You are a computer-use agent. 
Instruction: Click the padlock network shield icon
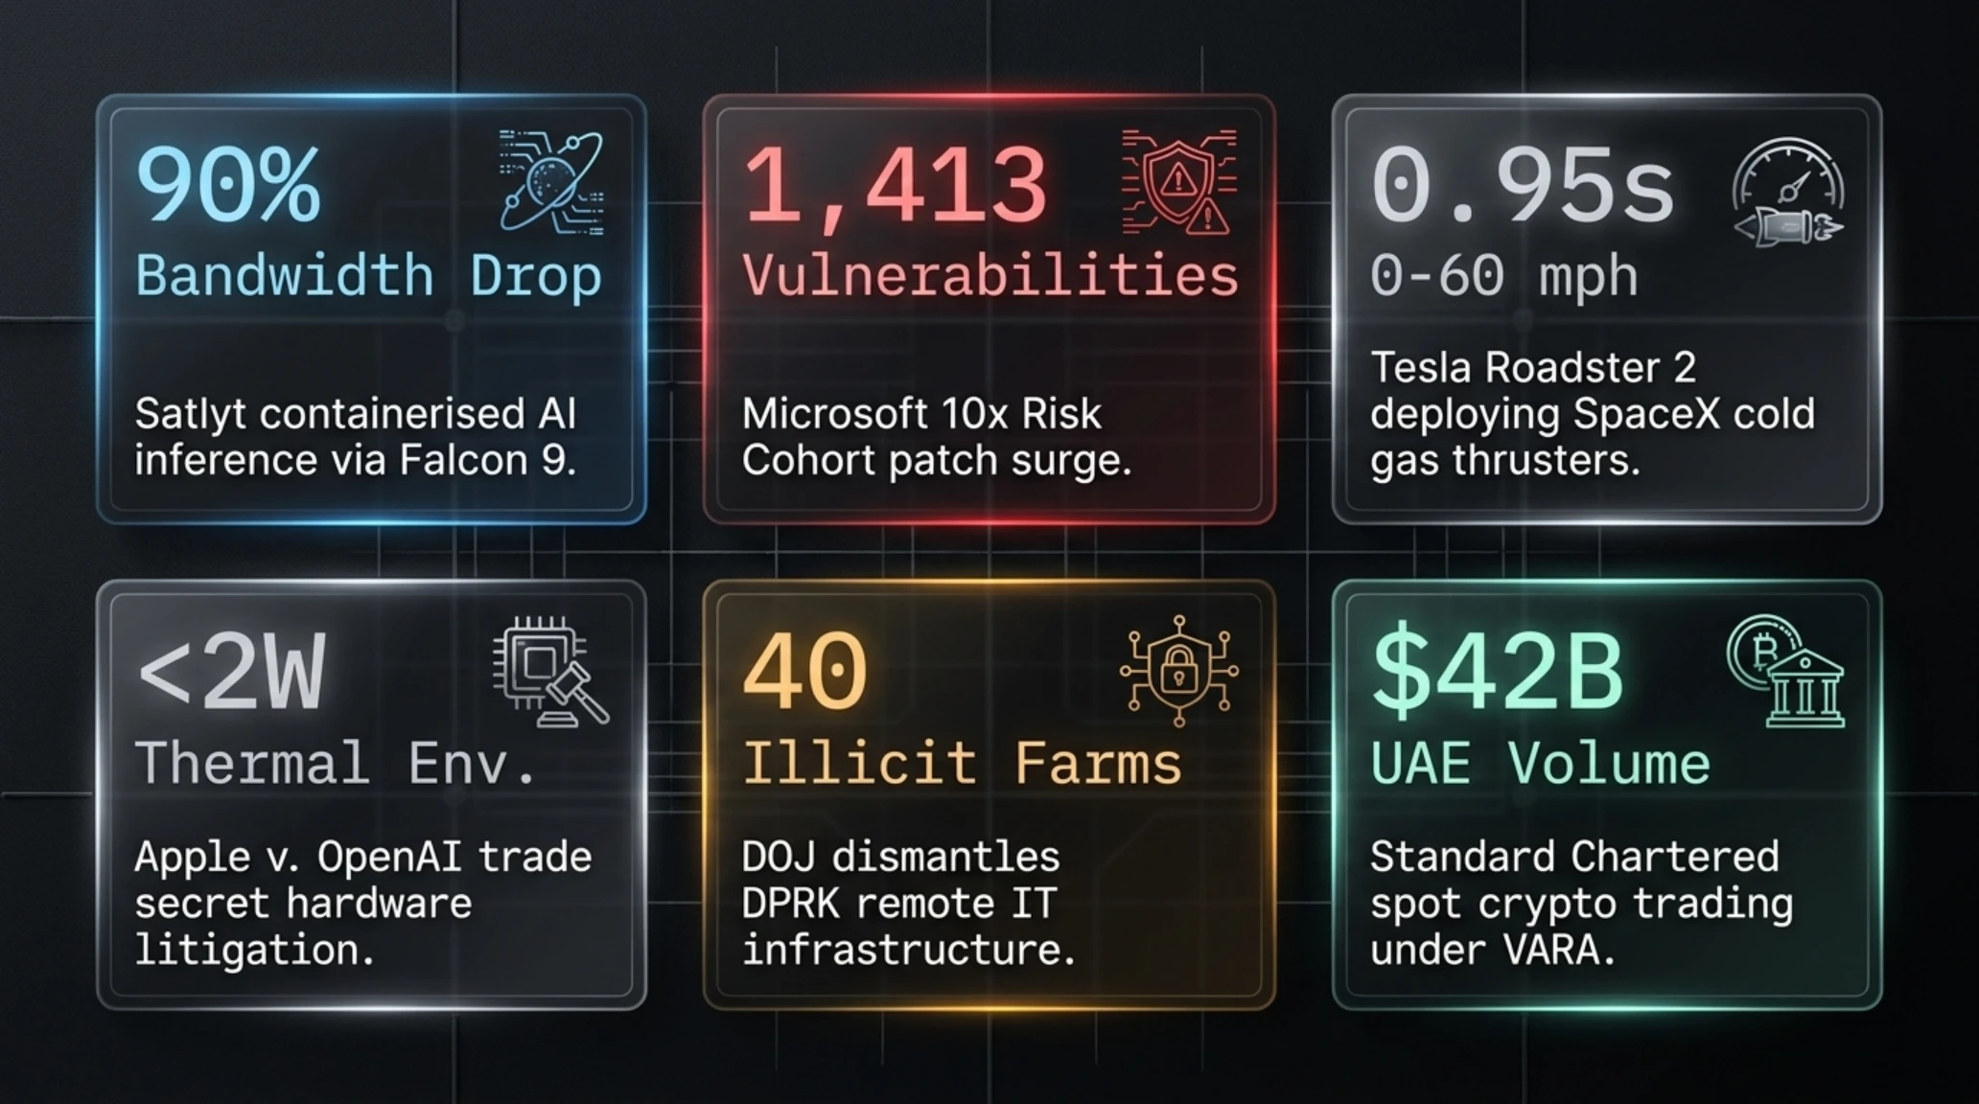pos(1179,671)
